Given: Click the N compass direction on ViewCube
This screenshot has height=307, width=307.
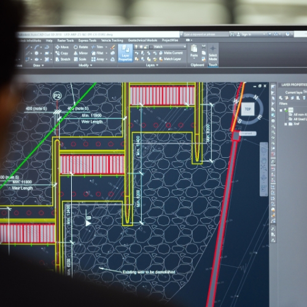Looking at the screenshot, I should pos(256,97).
